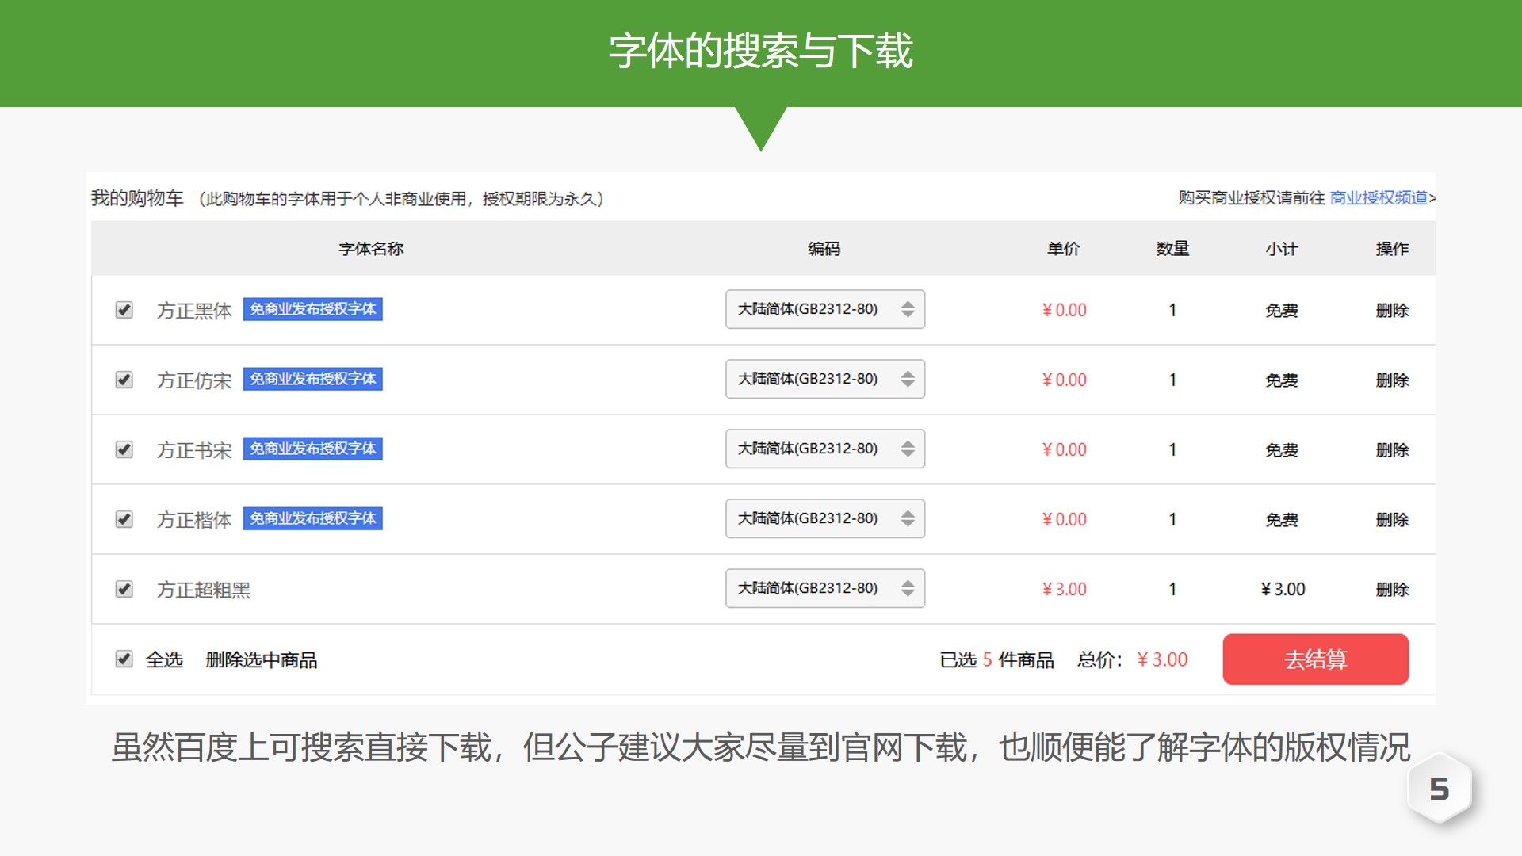The image size is (1522, 856).
Task: Toggle the 全选 select-all checkbox
Action: pyautogui.click(x=124, y=659)
